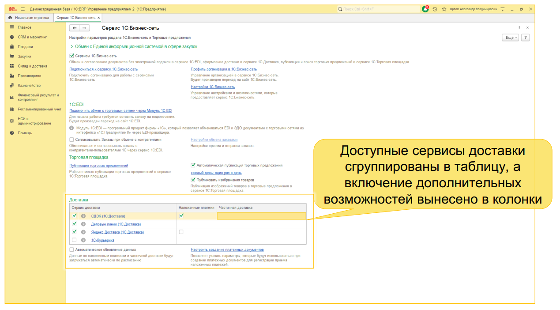Select the Склад и доставка sidebar section
This screenshot has height=310, width=560.
[x=26, y=66]
